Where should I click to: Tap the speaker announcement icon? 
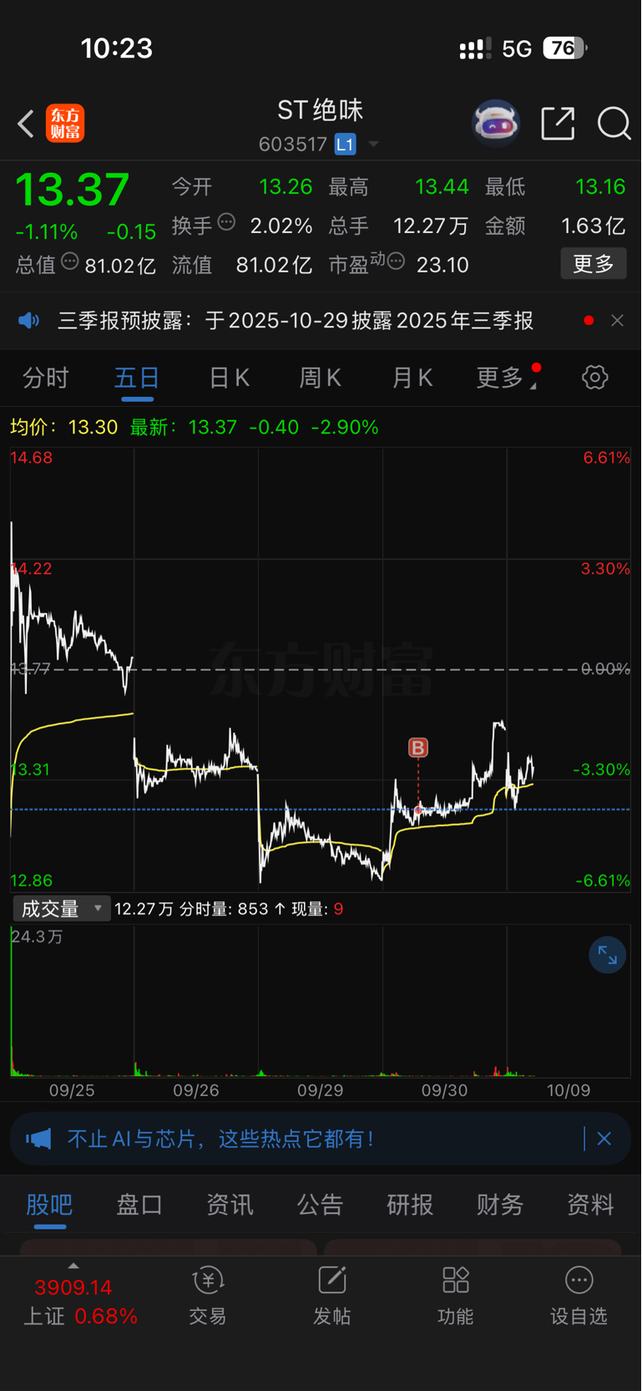29,321
